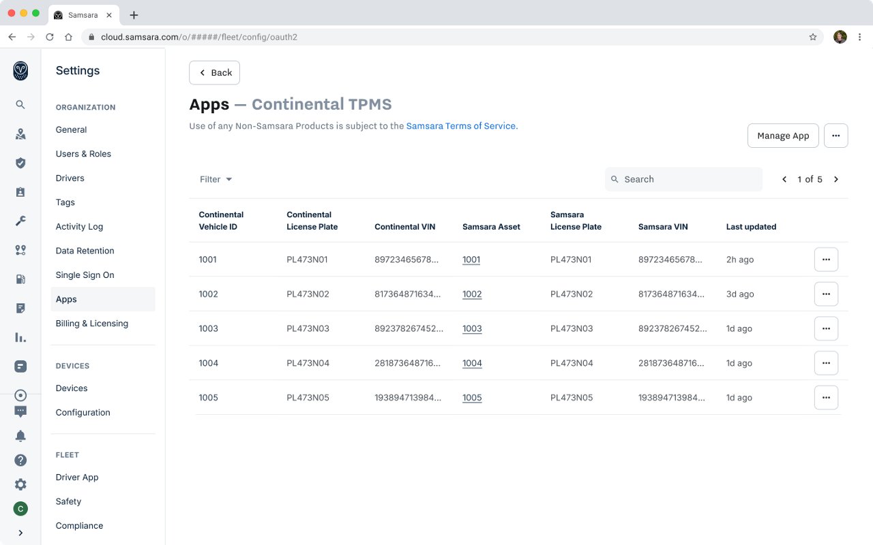Click the Samsara owl logo in sidebar

[20, 71]
